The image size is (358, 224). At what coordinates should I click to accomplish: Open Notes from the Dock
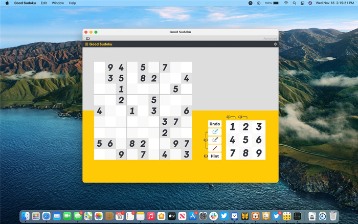point(141,216)
